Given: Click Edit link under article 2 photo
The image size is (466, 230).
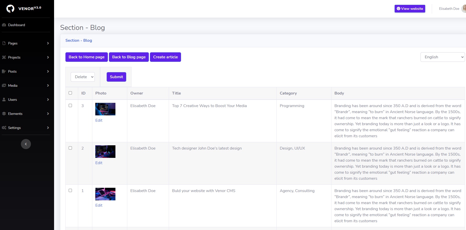Looking at the screenshot, I should [99, 163].
